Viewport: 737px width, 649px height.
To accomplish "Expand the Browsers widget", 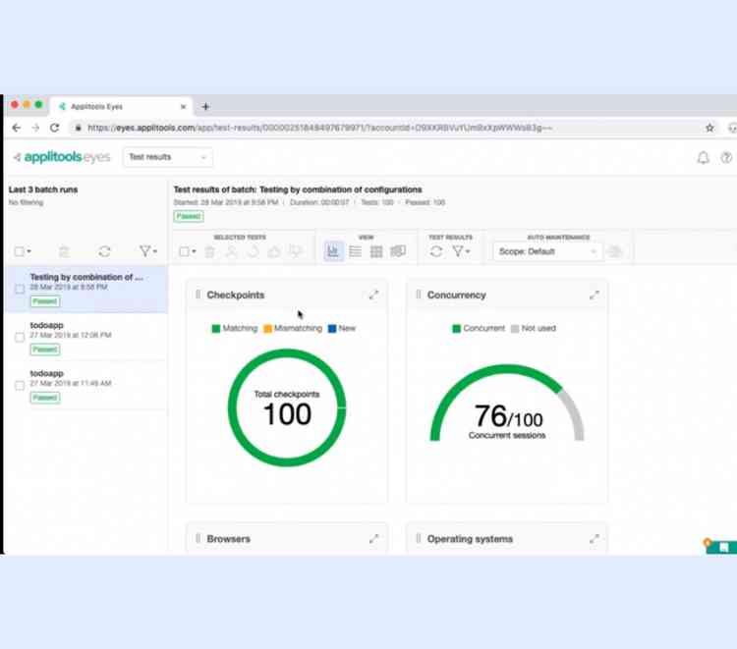I will 373,539.
